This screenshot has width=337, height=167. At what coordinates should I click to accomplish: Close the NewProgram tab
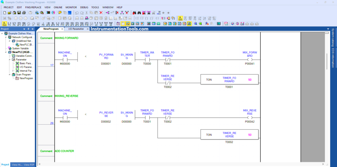62,29
